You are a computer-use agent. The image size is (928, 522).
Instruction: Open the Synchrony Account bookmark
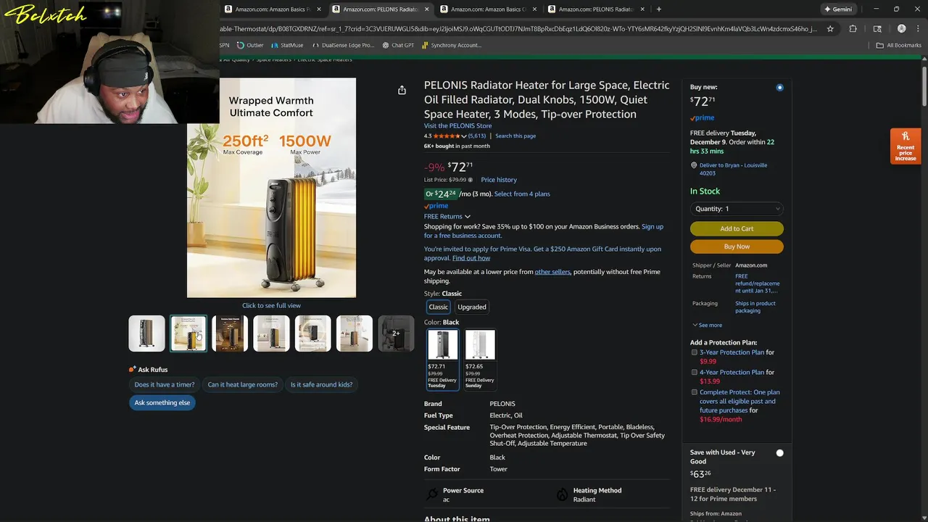(x=451, y=45)
